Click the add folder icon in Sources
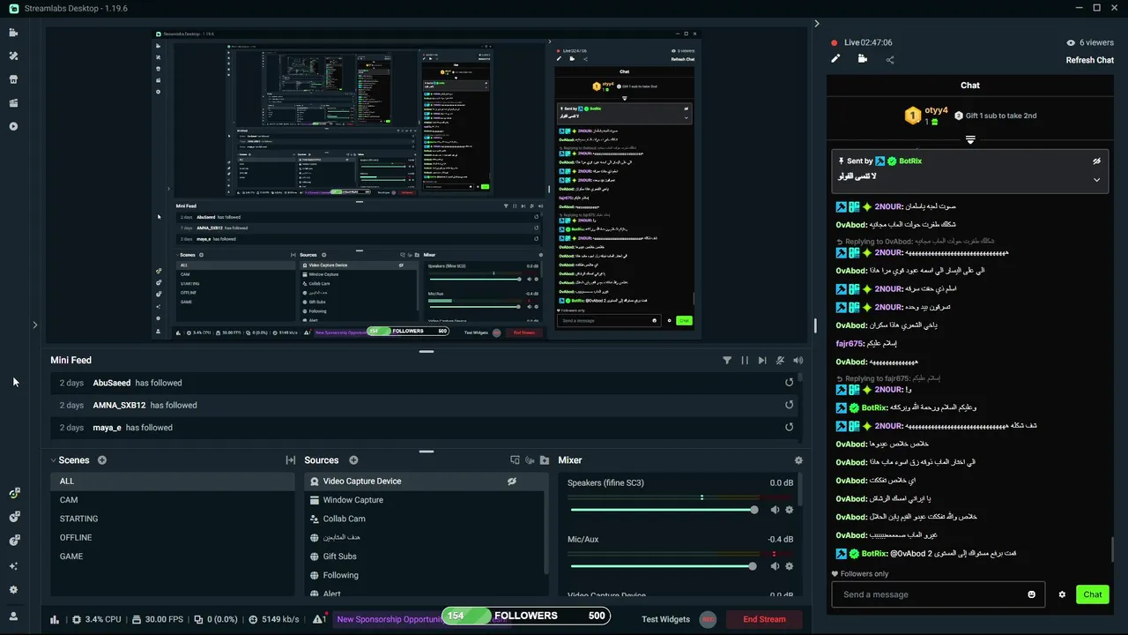 tap(545, 460)
